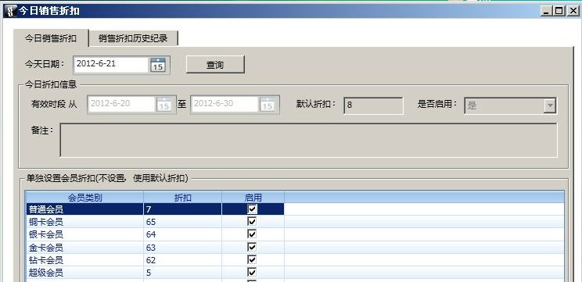
Task: Click 折扣 column header
Action: coord(182,198)
